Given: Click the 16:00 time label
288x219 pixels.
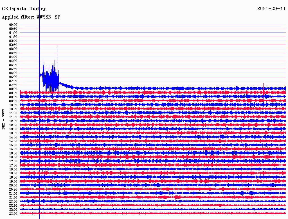Looking at the screenshot, I should click(13, 153).
